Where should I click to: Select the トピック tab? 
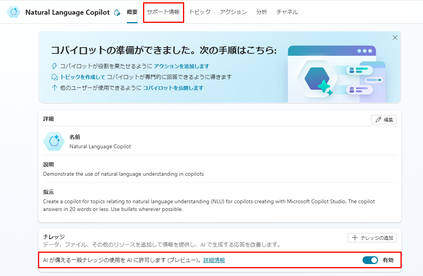[200, 12]
